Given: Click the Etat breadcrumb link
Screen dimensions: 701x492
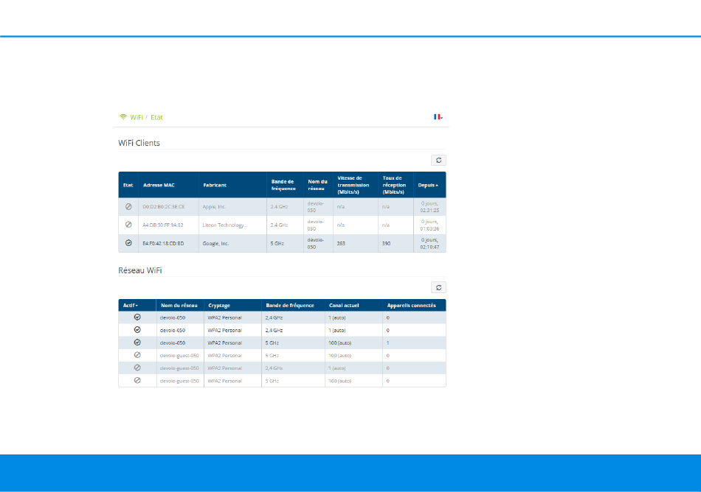Looking at the screenshot, I should point(156,117).
